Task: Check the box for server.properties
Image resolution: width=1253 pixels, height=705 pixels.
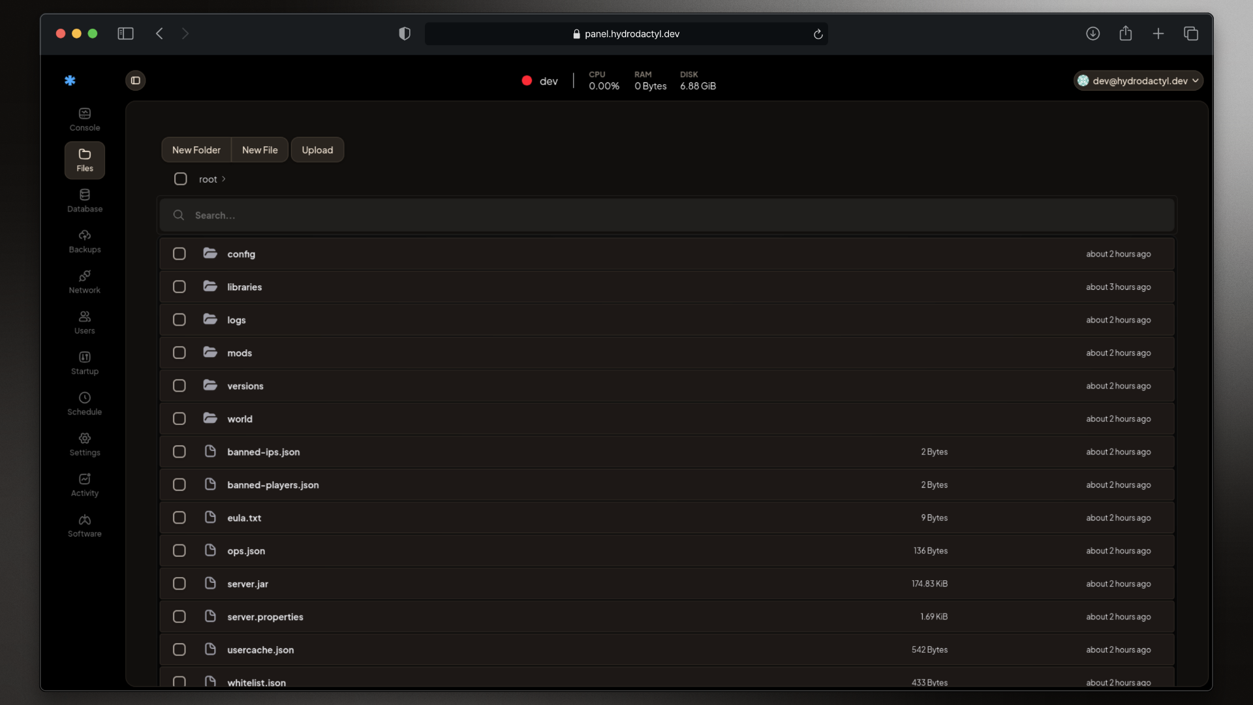Action: click(179, 616)
